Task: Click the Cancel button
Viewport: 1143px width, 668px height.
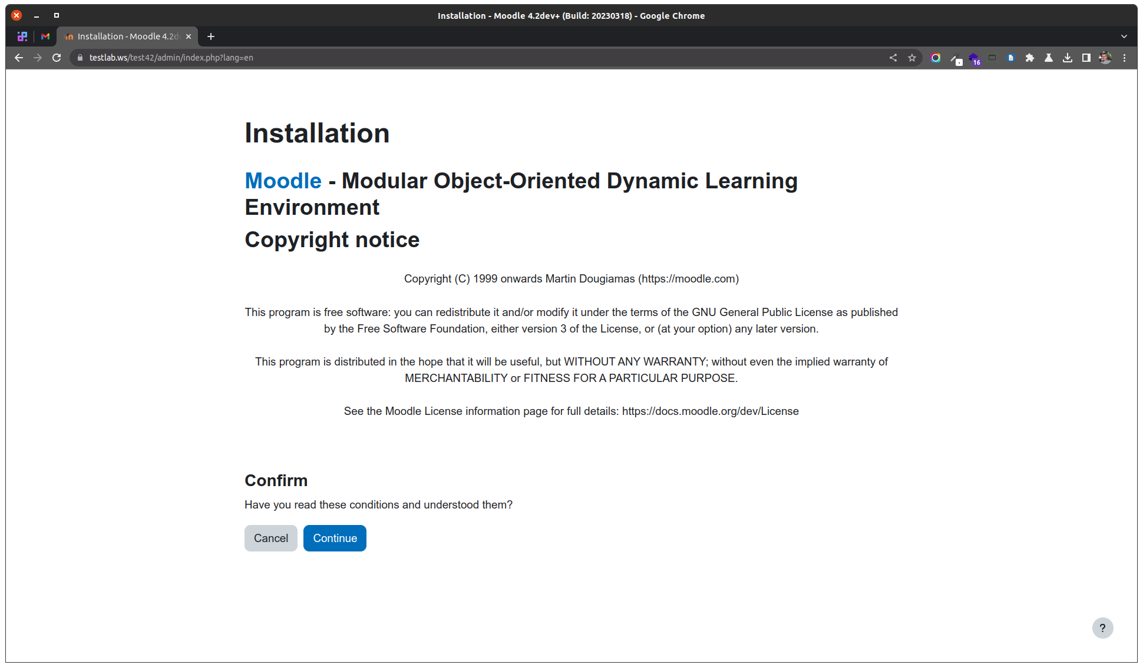Action: (271, 538)
